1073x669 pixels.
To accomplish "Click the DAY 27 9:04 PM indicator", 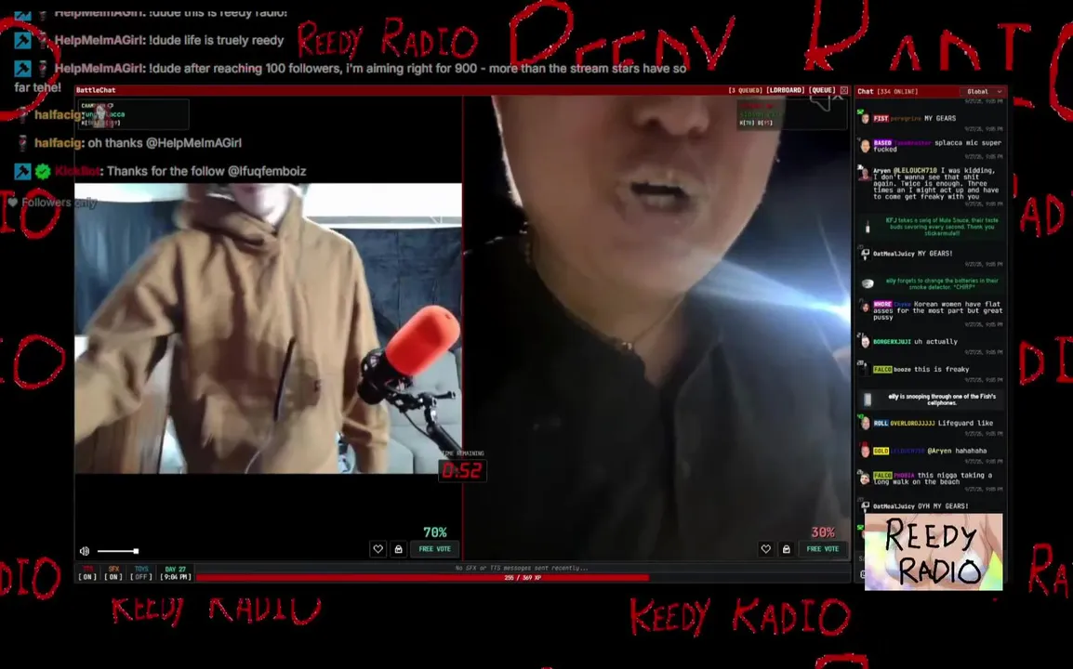I will [175, 573].
